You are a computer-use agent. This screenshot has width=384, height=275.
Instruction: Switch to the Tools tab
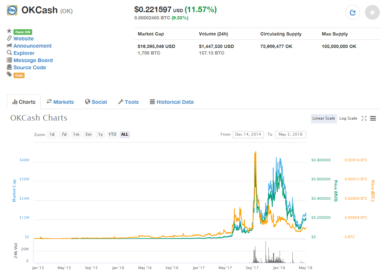(x=128, y=102)
